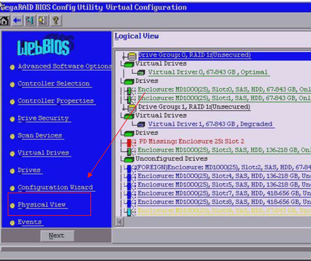Open Events sidebar link
The height and width of the screenshot is (261, 311).
pos(30,222)
